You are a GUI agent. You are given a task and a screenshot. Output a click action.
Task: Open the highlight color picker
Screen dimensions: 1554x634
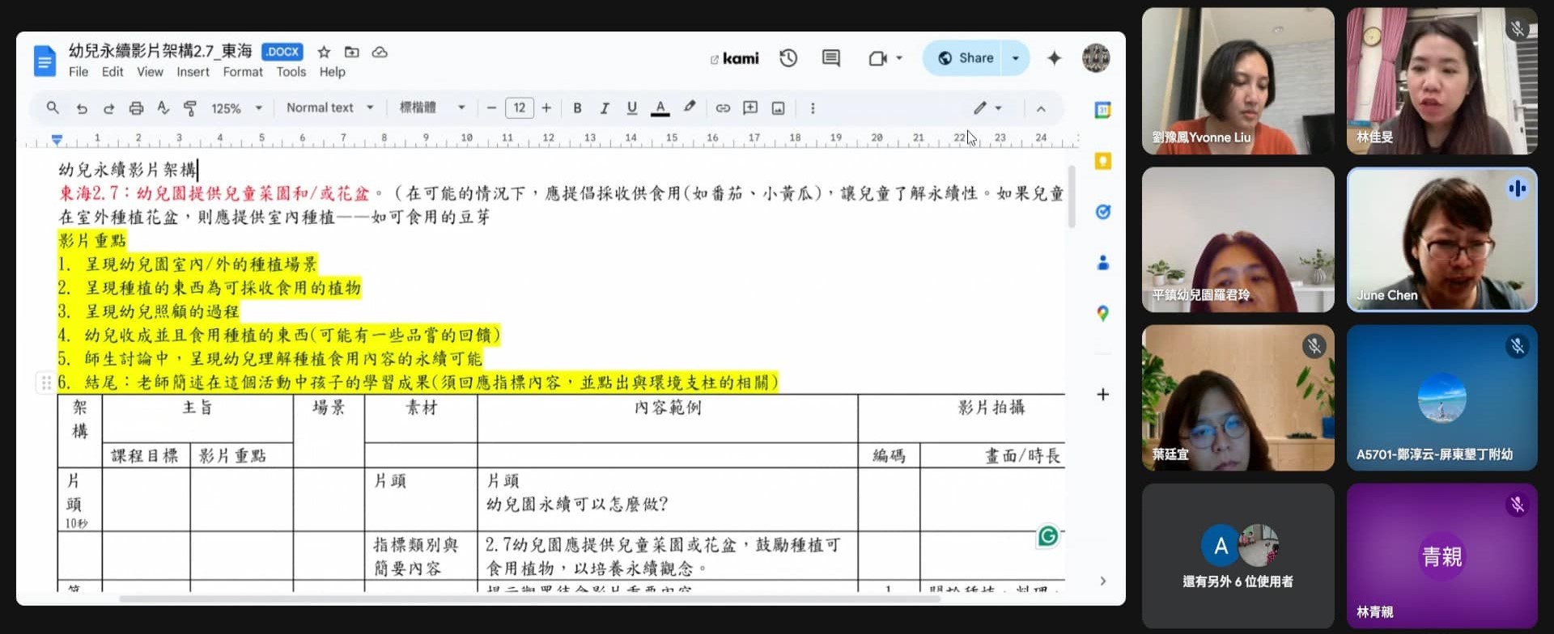pos(689,107)
